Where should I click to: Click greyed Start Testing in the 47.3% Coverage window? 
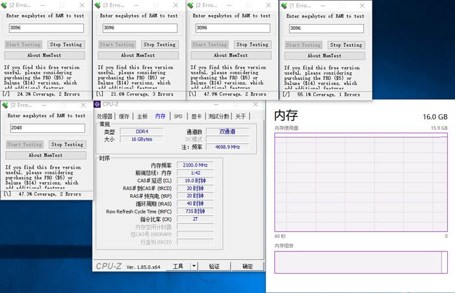click(x=25, y=144)
